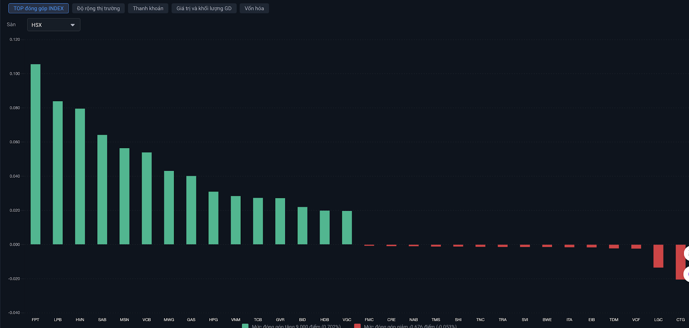Viewport: 689px width, 328px height.
Task: Click the Mức đóng góp tăng legend text
Action: point(296,326)
